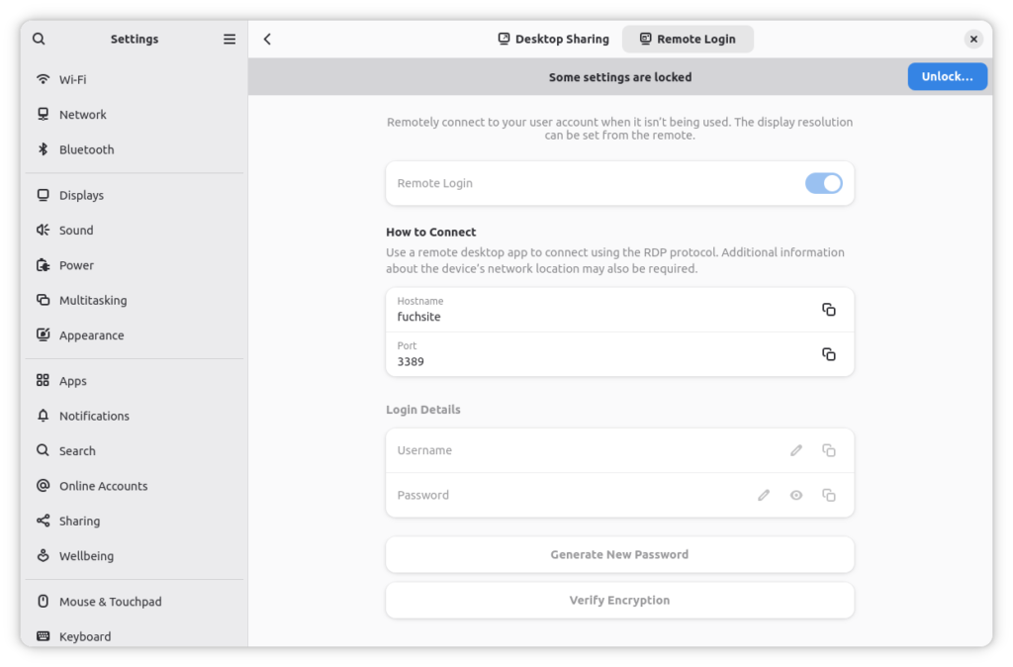
Task: Open Bluetooth settings panel
Action: (x=135, y=149)
